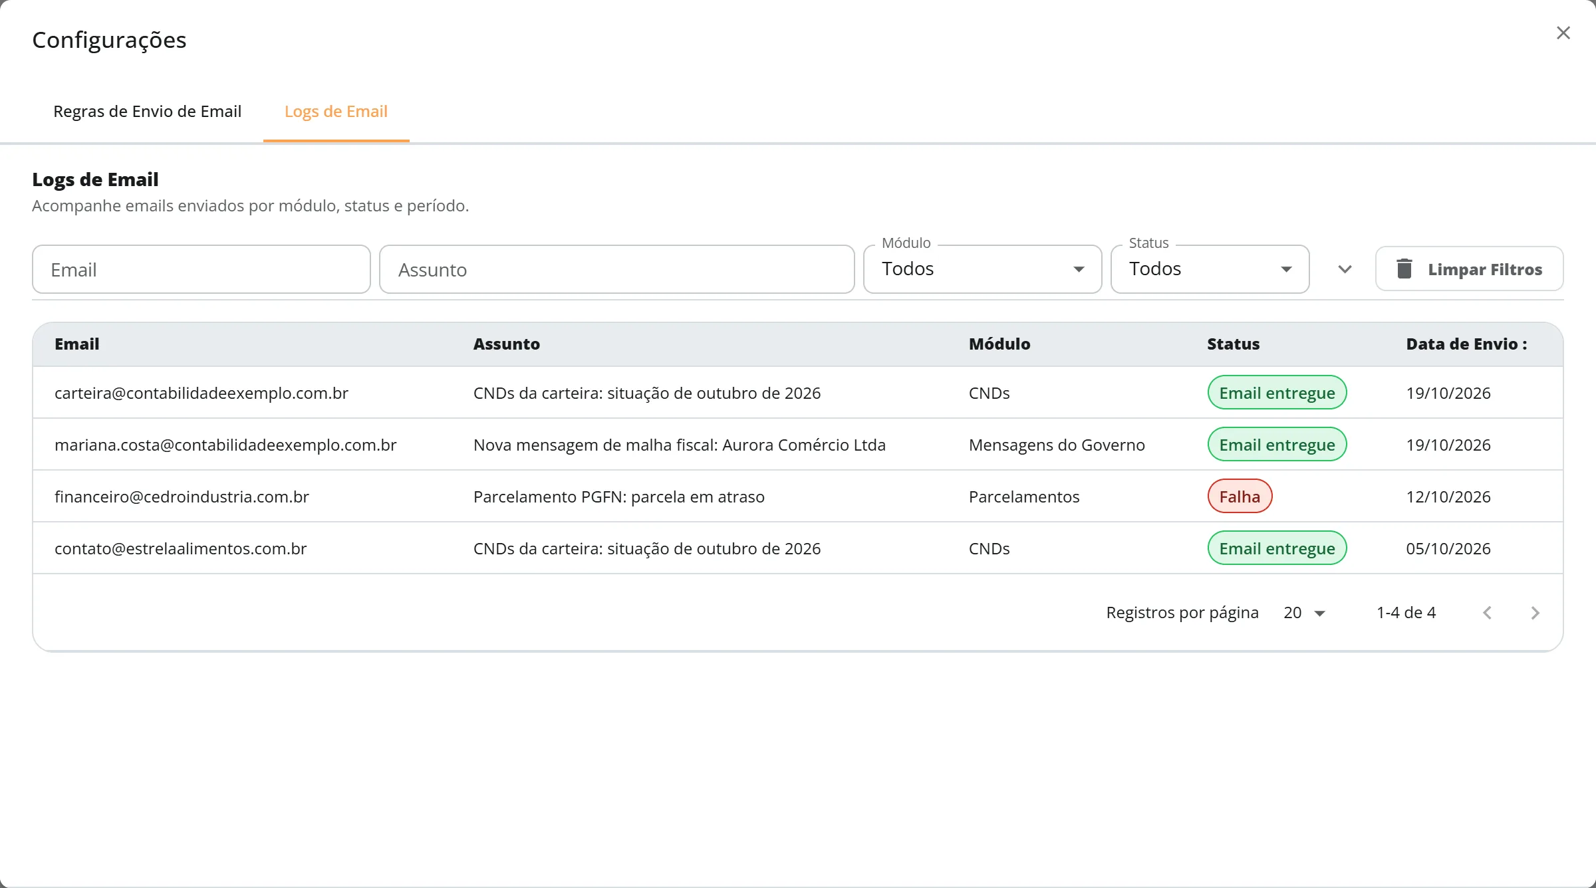Select contato@estrelaalimentos.com.br email cell
1596x888 pixels.
pyautogui.click(x=180, y=548)
